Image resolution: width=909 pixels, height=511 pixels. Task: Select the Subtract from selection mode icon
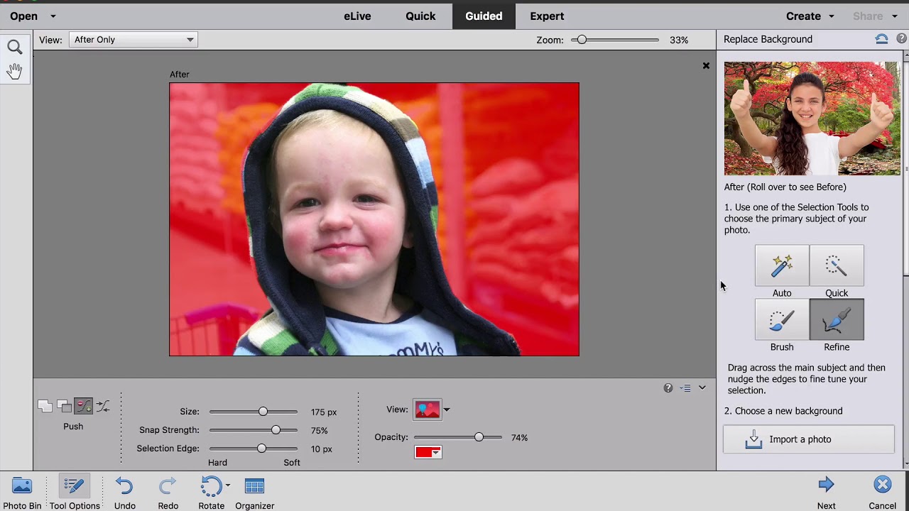point(64,406)
